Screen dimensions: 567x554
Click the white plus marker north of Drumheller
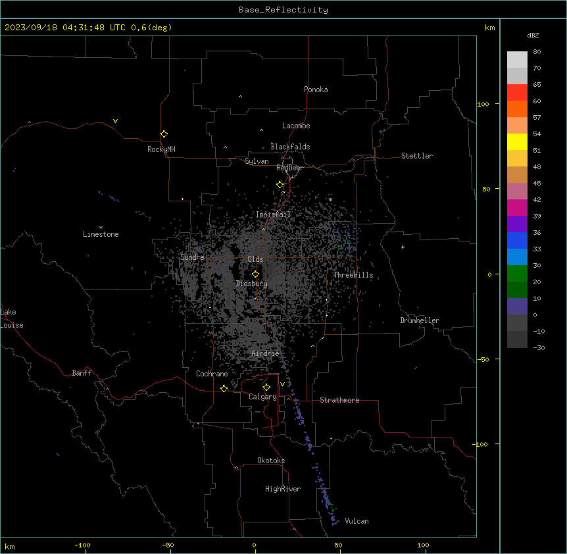pyautogui.click(x=403, y=247)
